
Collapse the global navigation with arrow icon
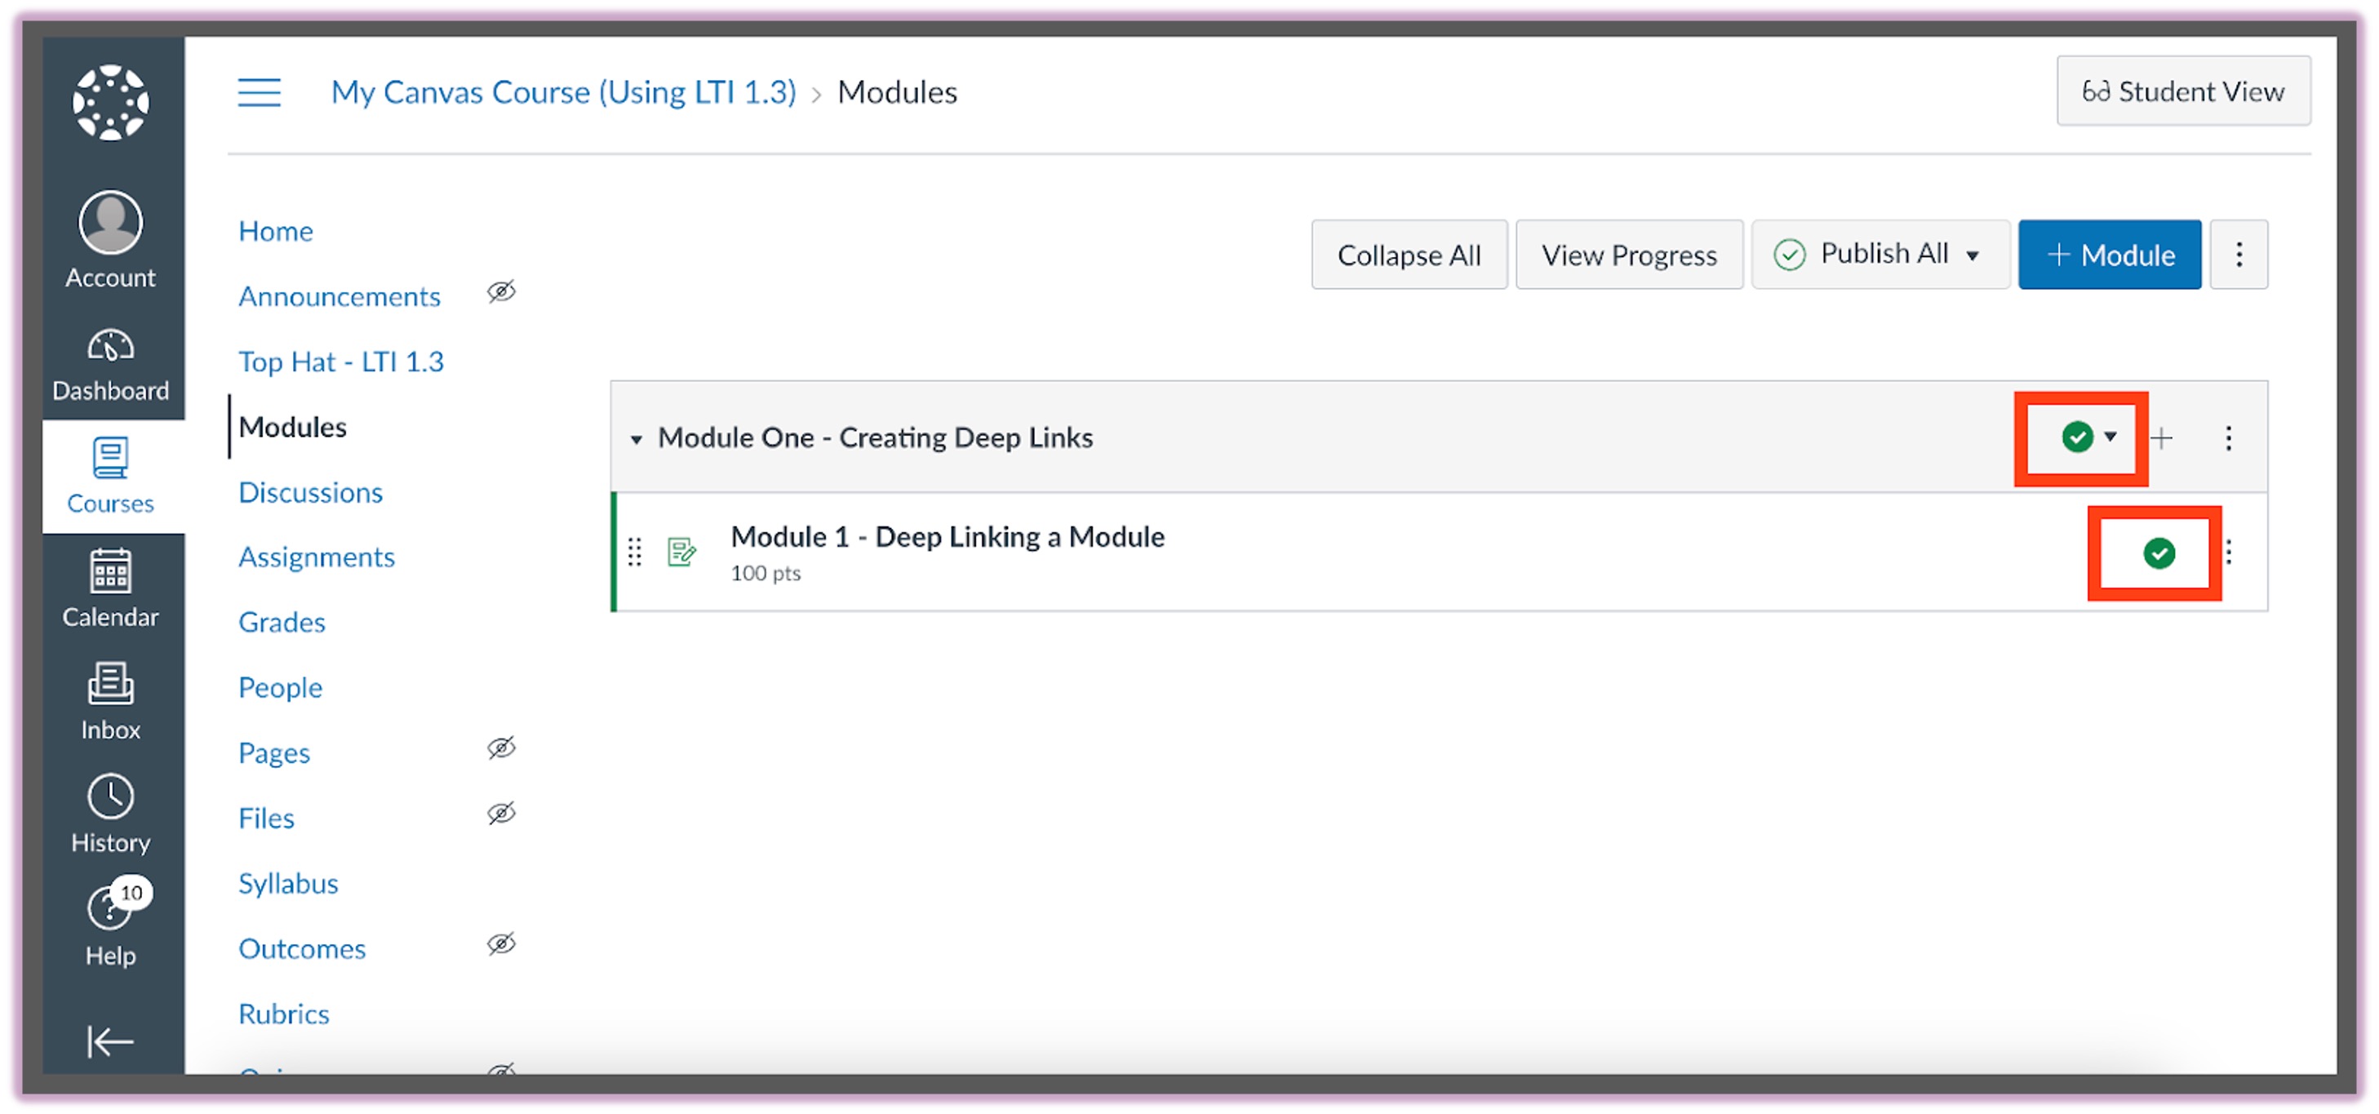pos(111,1041)
